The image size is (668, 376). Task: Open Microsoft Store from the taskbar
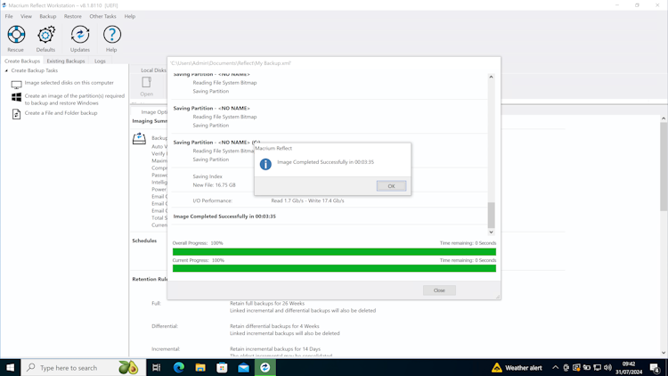pos(222,367)
